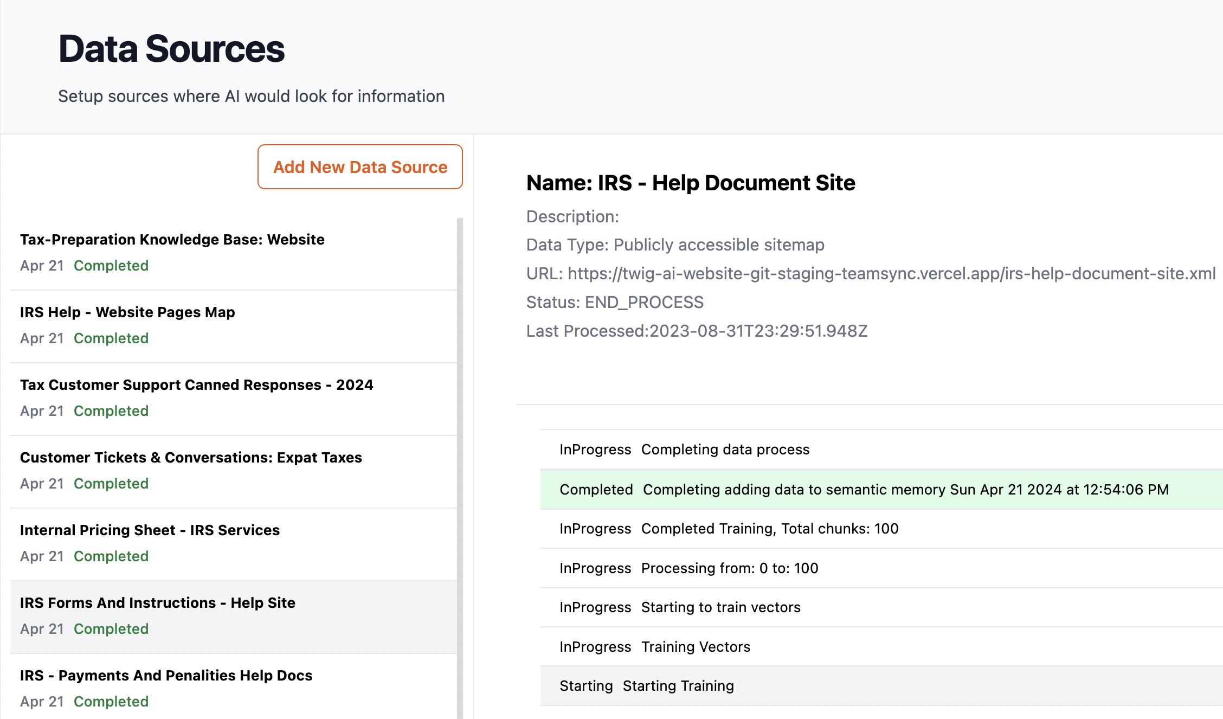Click Completed status under IRS Forms And Instructions
This screenshot has width=1223, height=719.
[111, 629]
